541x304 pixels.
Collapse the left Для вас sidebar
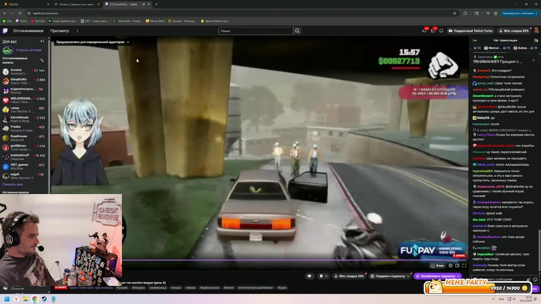[x=42, y=41]
